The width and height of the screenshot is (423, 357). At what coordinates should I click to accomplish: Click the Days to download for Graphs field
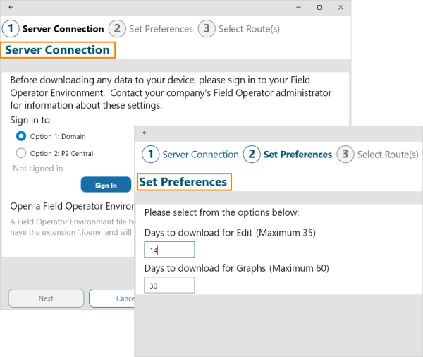pyautogui.click(x=169, y=285)
